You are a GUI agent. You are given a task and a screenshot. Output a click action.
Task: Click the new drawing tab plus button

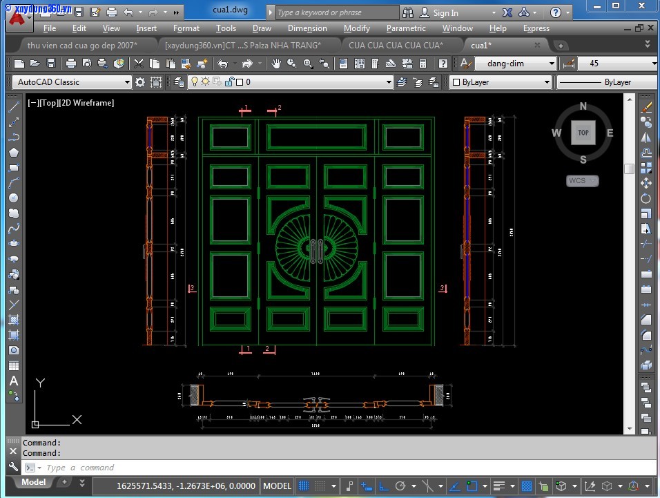[561, 46]
